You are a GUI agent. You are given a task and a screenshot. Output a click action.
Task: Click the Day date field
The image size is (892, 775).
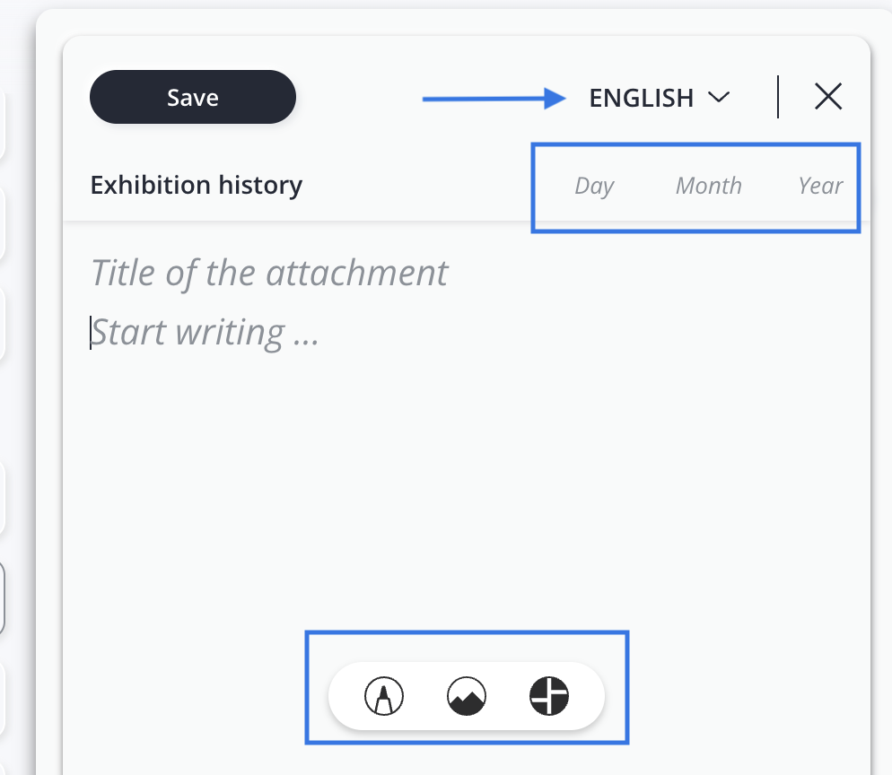click(x=594, y=186)
